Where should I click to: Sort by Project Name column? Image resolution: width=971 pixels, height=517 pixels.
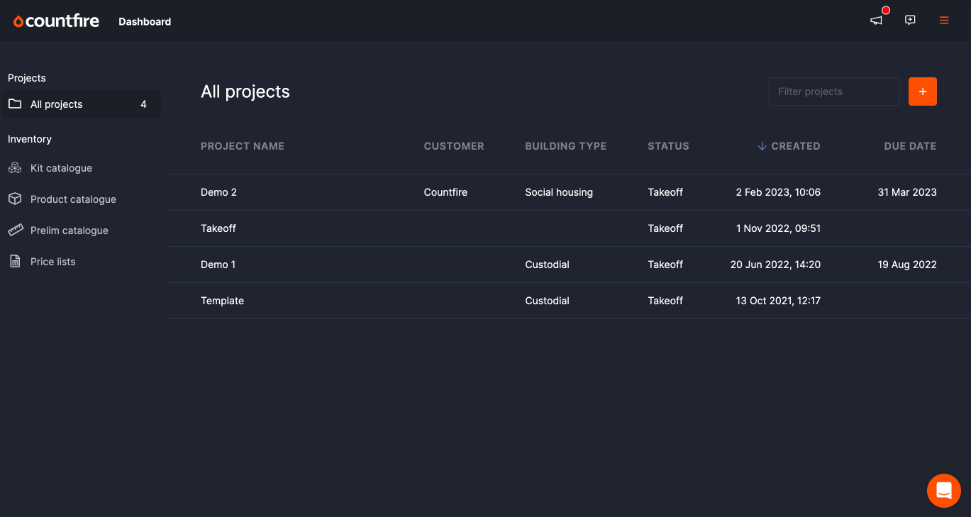tap(243, 146)
